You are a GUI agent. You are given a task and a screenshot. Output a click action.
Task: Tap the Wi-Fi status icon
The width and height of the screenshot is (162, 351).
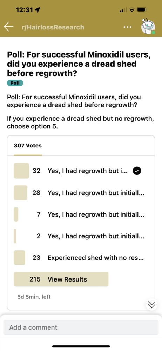click(x=132, y=10)
